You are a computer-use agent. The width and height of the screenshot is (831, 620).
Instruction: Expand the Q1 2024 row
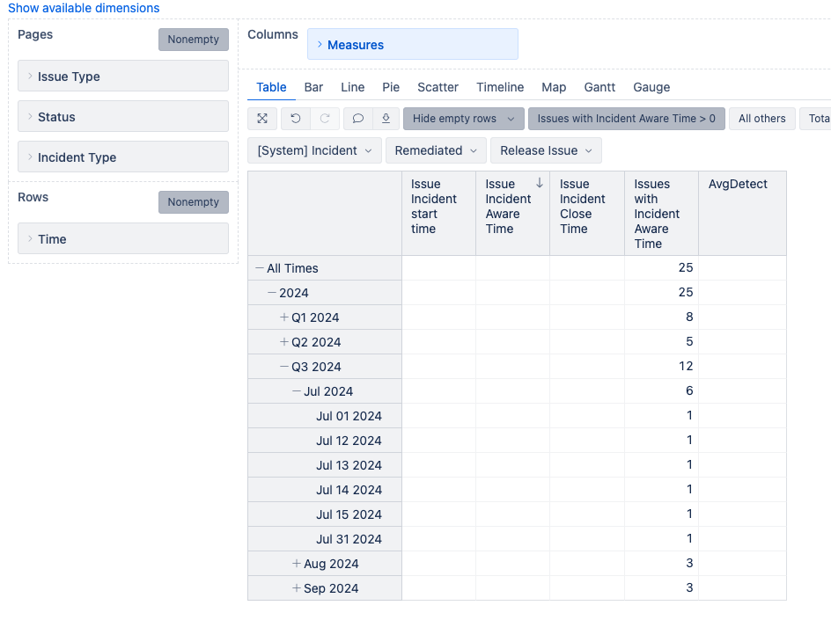284,317
